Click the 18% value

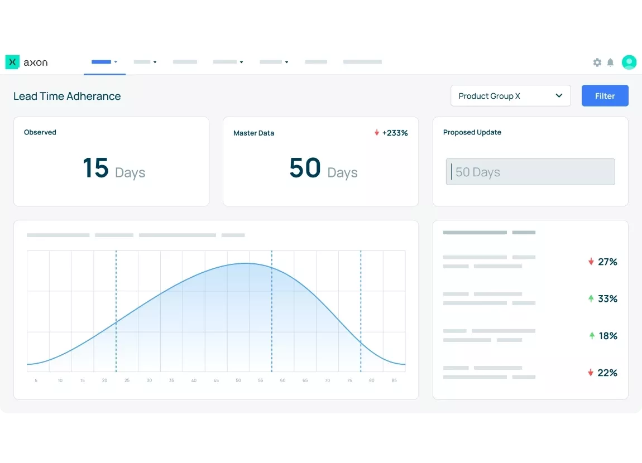pyautogui.click(x=608, y=336)
